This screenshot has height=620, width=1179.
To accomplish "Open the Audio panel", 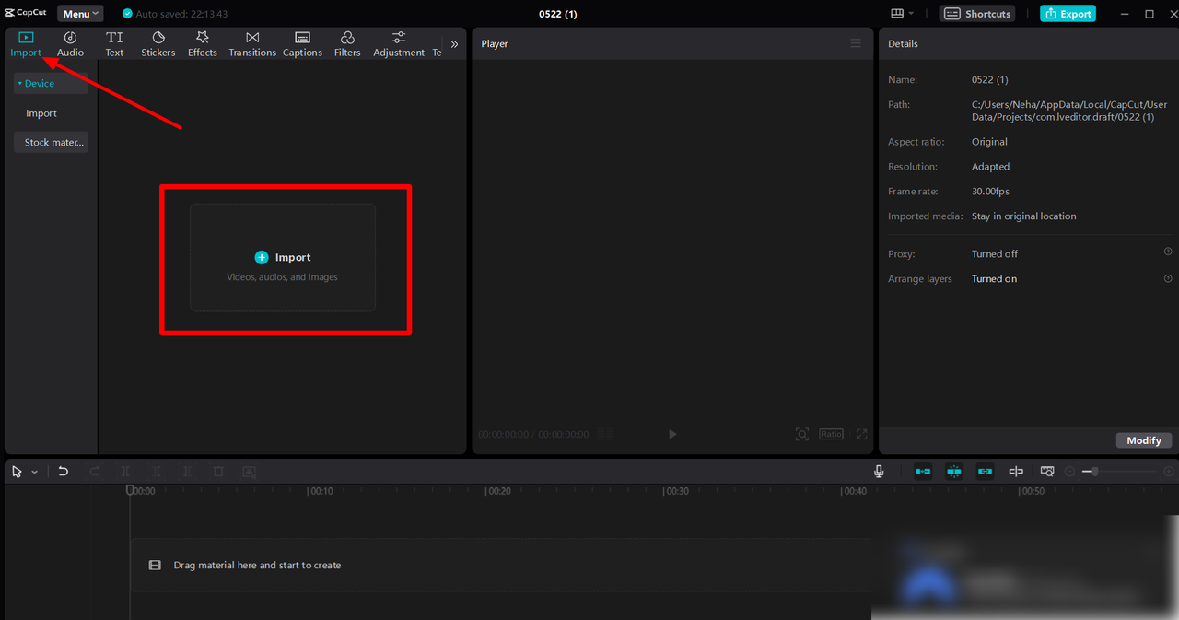I will (70, 43).
